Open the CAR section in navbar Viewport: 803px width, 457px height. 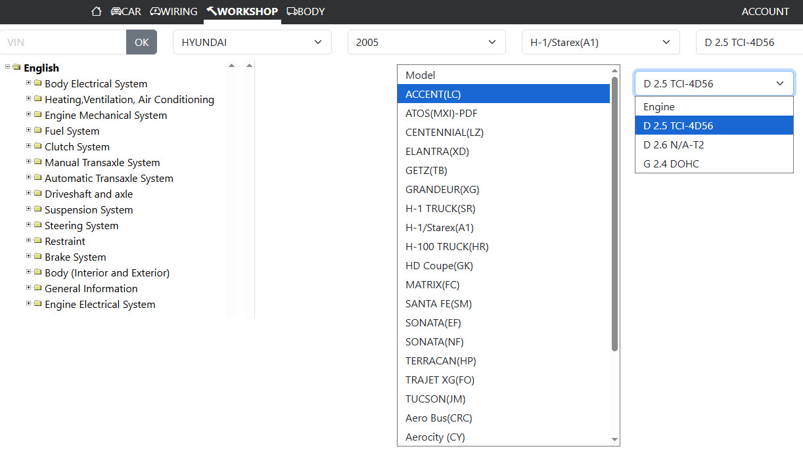coord(126,11)
